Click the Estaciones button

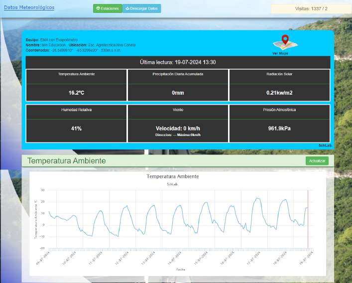[x=108, y=8]
